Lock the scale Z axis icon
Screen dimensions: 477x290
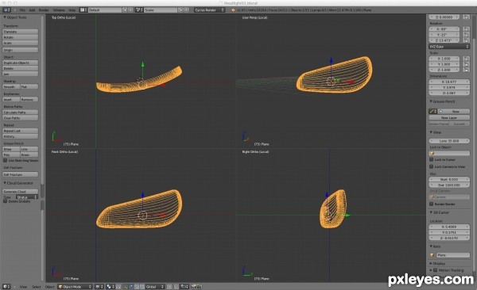[x=466, y=70]
